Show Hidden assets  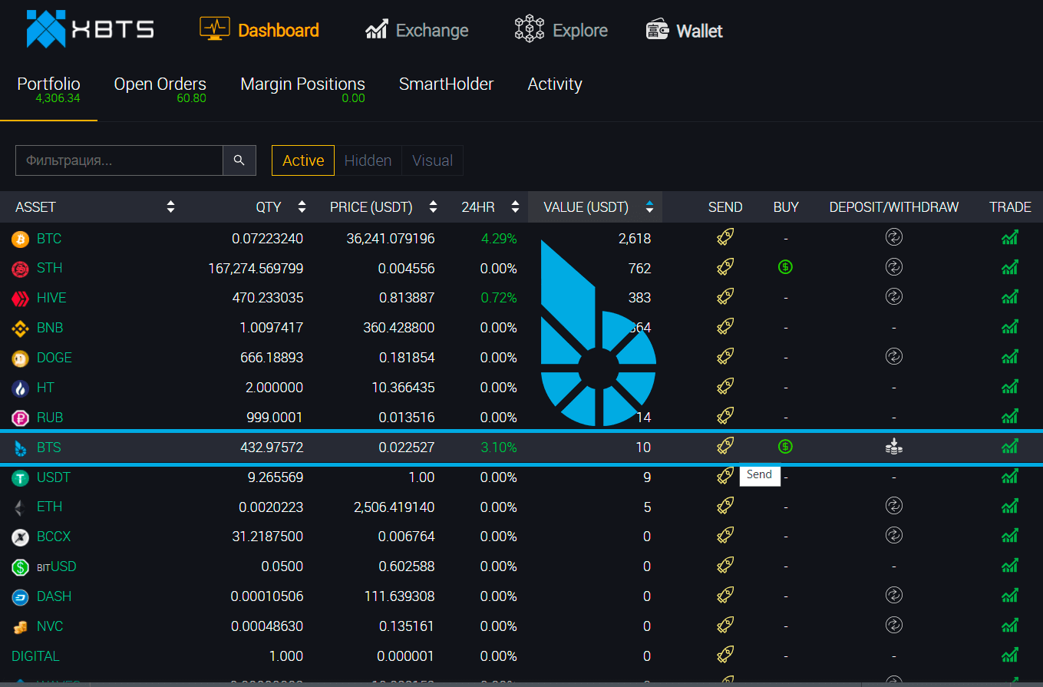368,160
